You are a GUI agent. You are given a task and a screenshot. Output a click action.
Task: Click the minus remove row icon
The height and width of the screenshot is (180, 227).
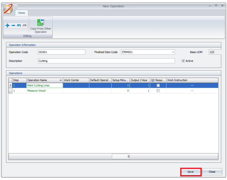13,25
